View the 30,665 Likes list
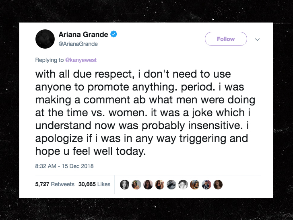 tap(94, 184)
